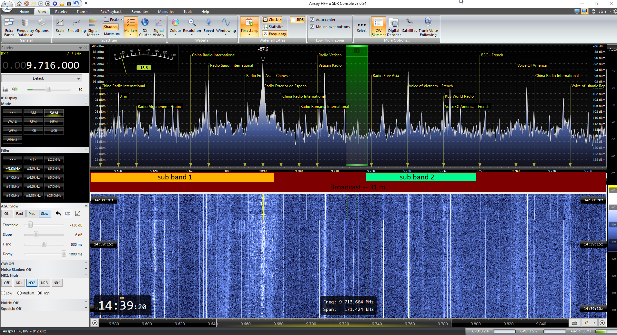Open the Favourites ribbon tab
The image size is (617, 335).
pyautogui.click(x=140, y=12)
